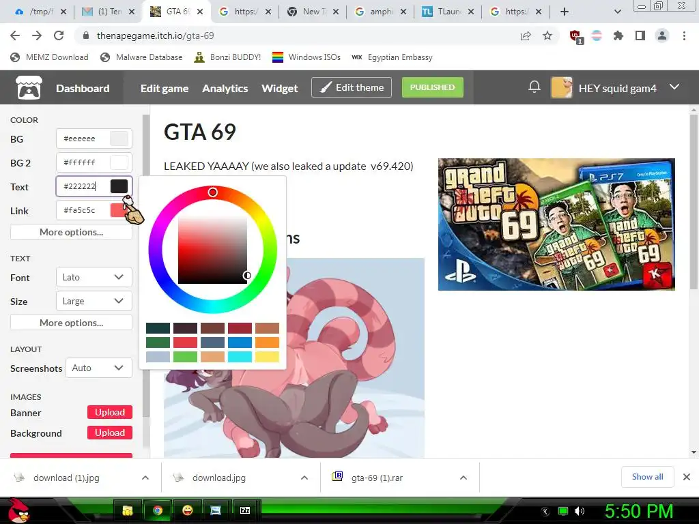This screenshot has height=524, width=699.
Task: Upload a Background image
Action: 110,433
